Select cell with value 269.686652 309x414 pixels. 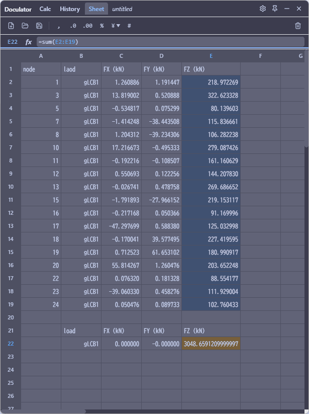pos(211,187)
